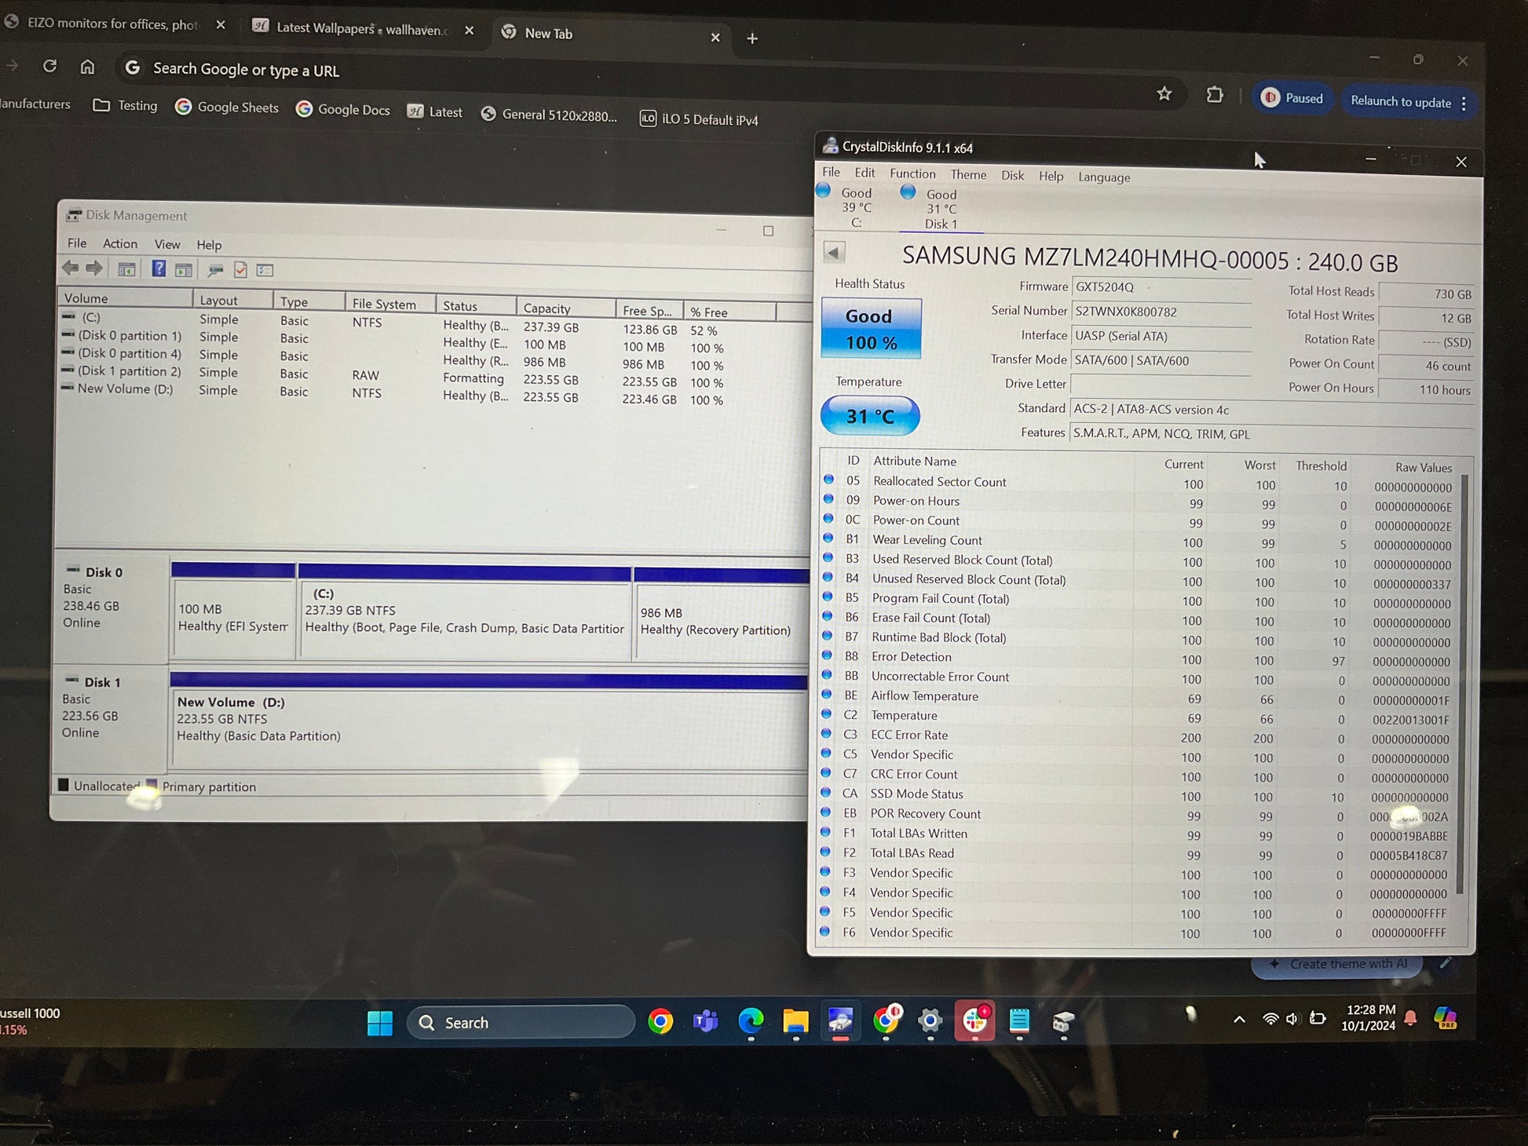Screen dimensions: 1528x1146
Task: Click Relaunch to update button
Action: pos(1400,102)
